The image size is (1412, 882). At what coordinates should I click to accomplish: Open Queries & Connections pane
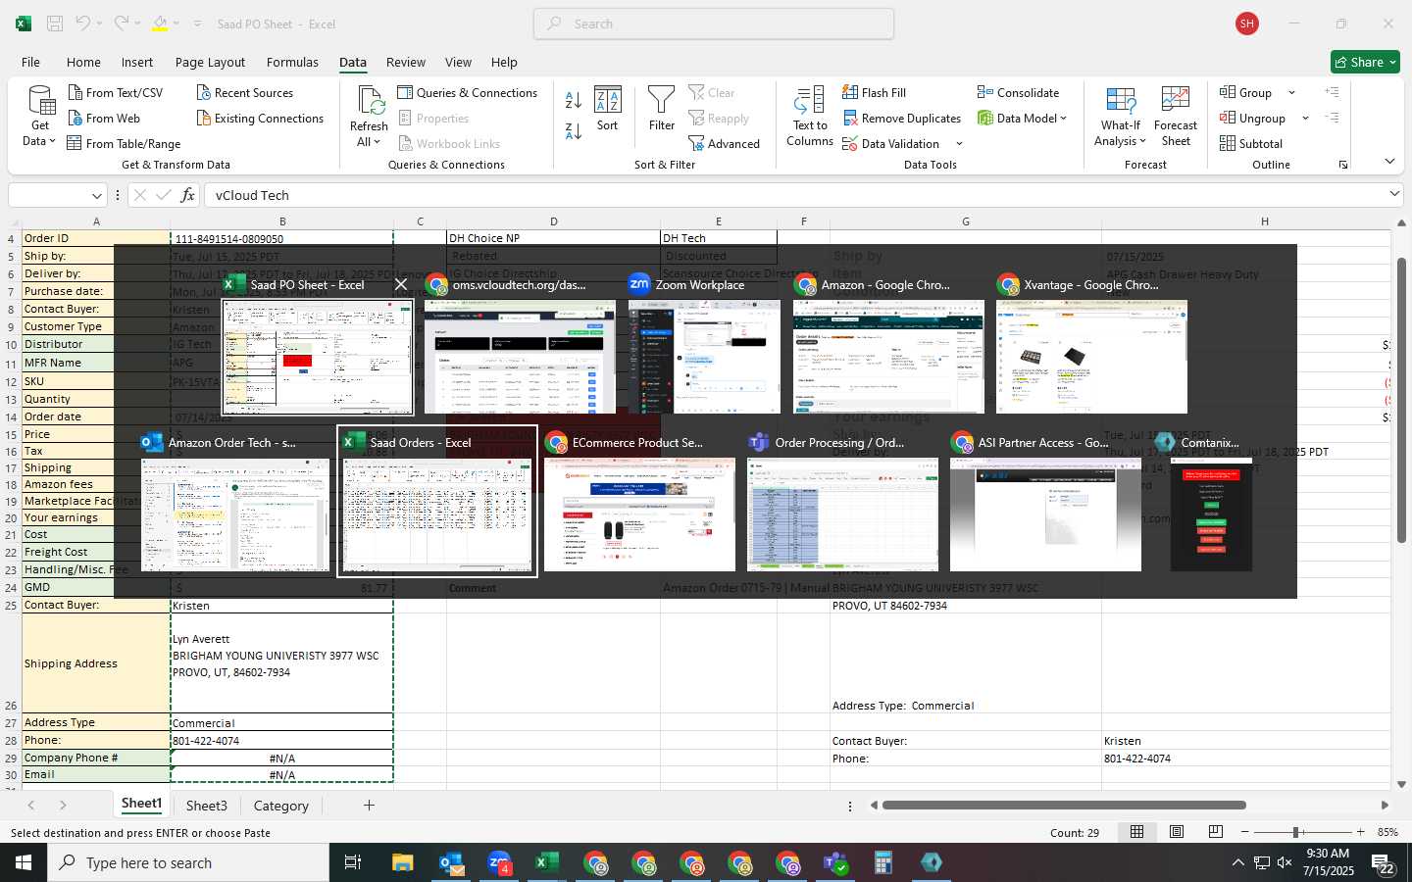tap(468, 93)
